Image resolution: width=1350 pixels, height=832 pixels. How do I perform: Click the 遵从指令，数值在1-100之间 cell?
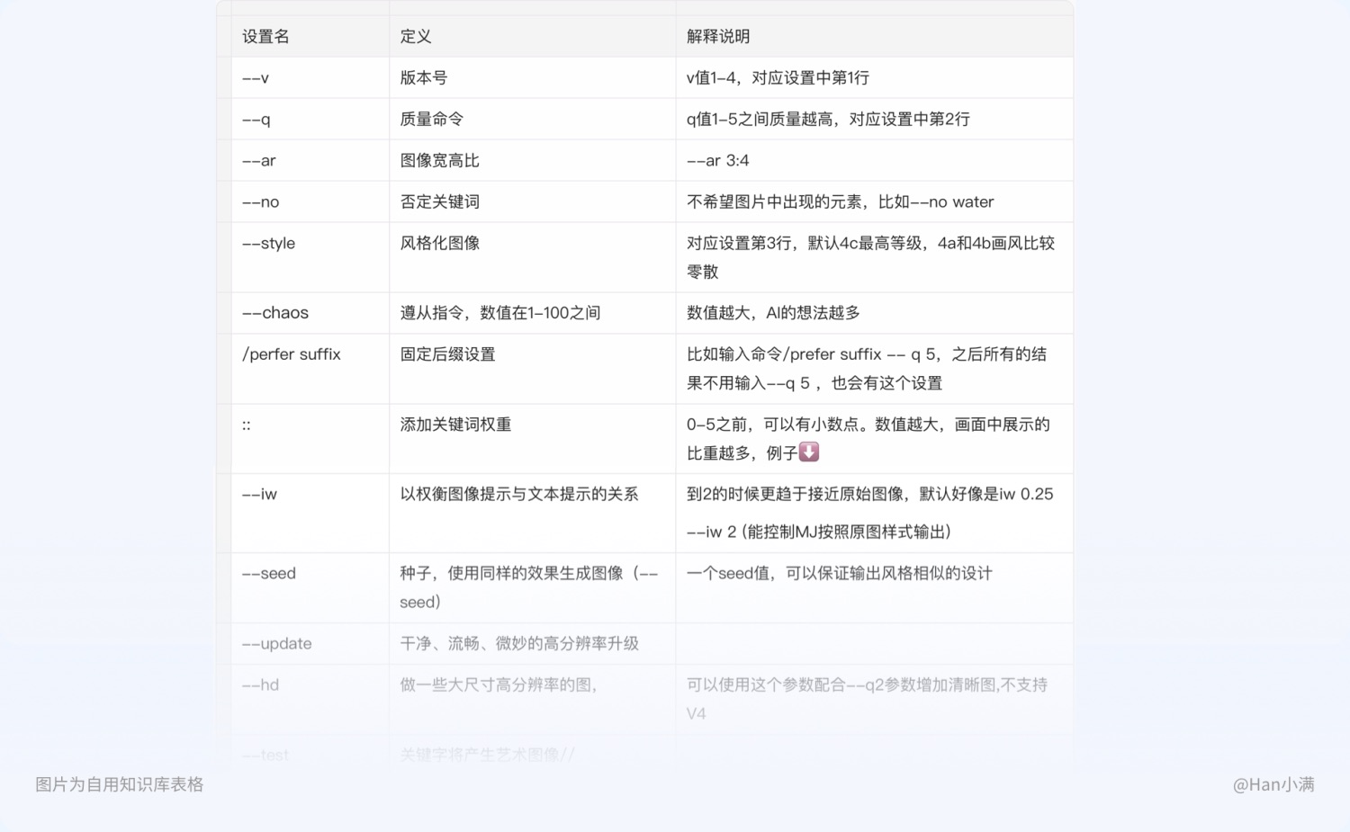coord(533,314)
